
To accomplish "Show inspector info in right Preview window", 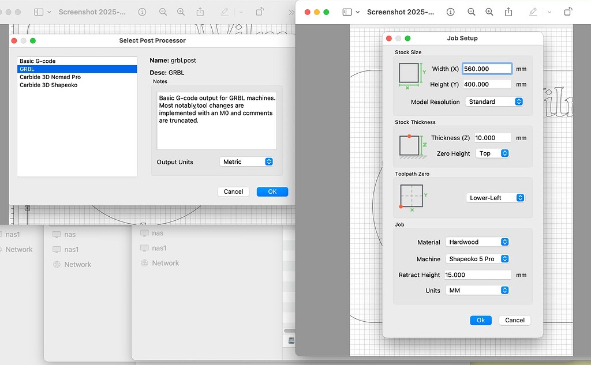I will tap(450, 12).
